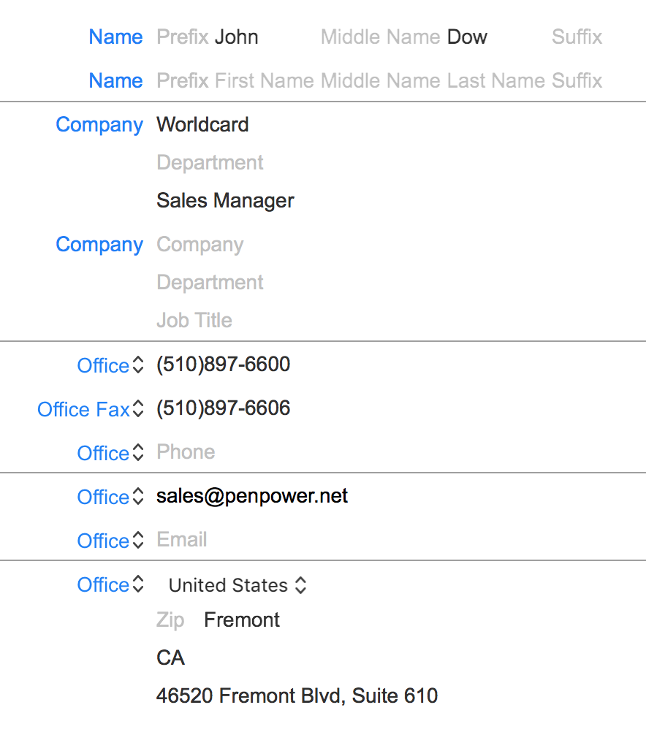Click the state field containing CA

(170, 657)
